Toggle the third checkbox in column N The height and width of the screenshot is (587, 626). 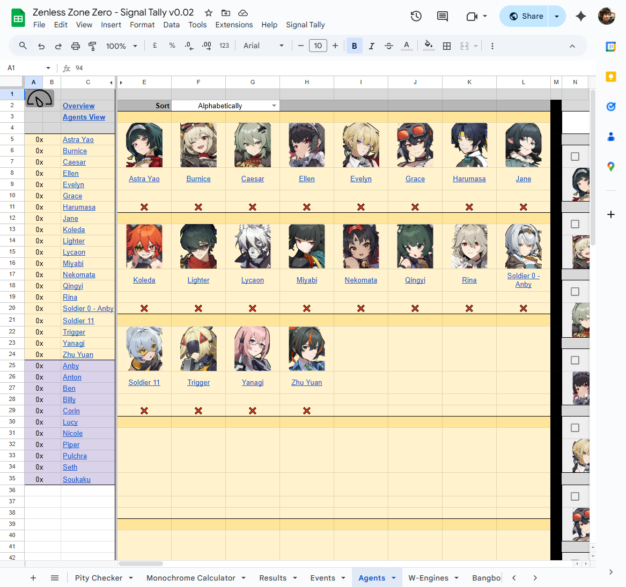(x=575, y=292)
